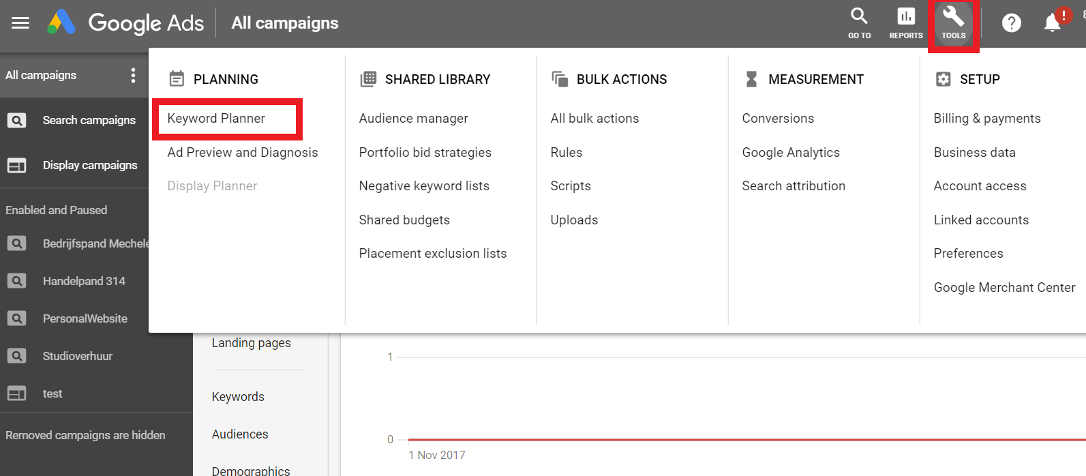Open Business data
Viewport: 1086px width, 476px height.
[974, 152]
